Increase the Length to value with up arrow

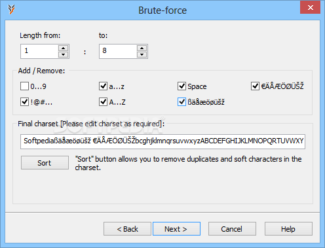tap(142, 48)
